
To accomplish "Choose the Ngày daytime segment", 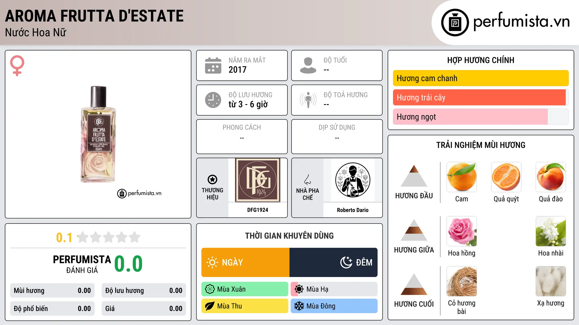I will coord(245,262).
